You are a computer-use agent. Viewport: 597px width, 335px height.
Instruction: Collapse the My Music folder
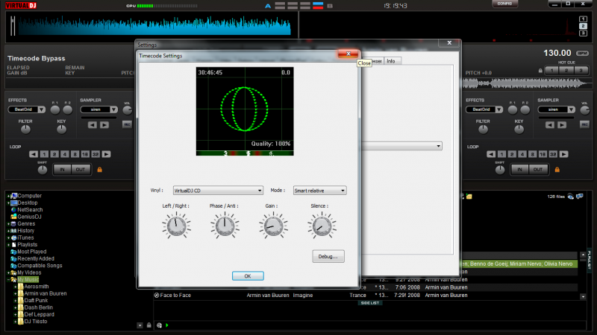(9, 279)
